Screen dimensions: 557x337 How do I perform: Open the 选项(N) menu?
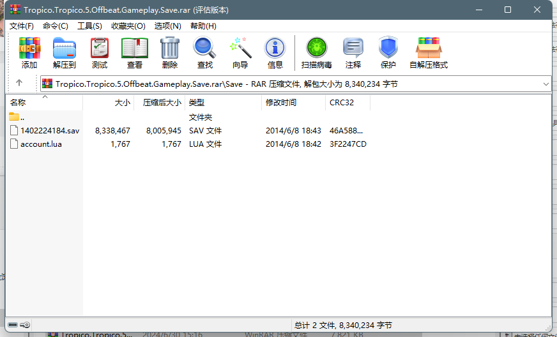click(x=167, y=26)
